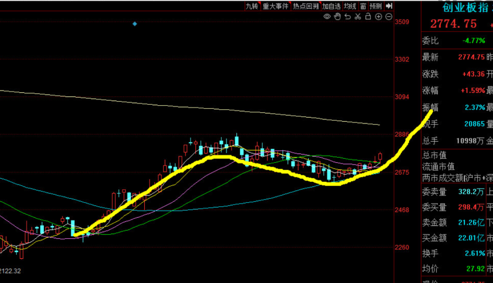Click the 创业板指 index title

tap(465, 8)
